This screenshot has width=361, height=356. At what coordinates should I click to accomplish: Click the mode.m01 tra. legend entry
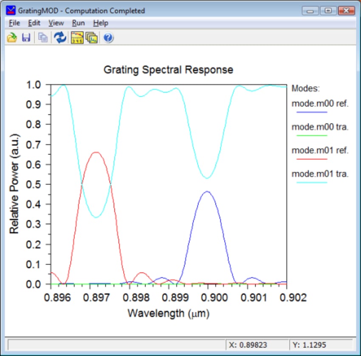coord(320,174)
